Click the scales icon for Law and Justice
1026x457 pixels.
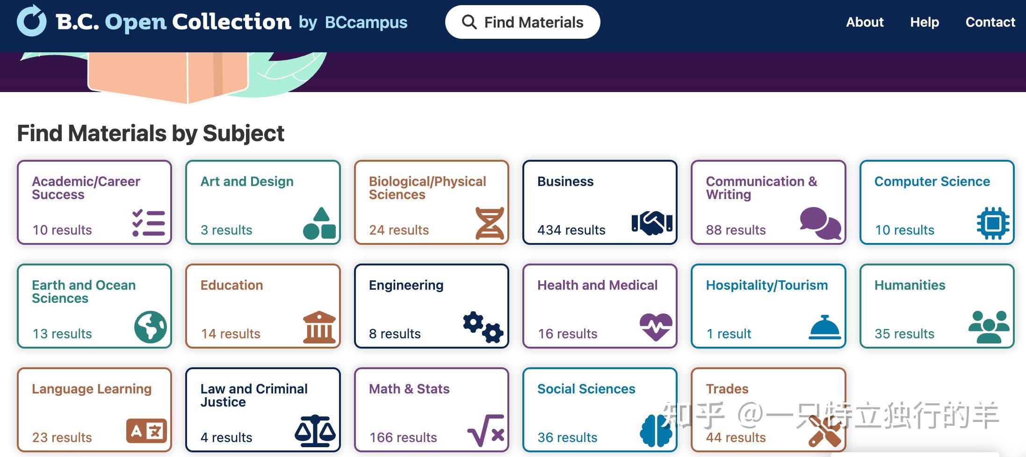click(315, 430)
